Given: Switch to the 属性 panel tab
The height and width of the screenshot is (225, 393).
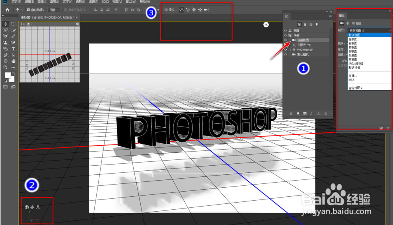Looking at the screenshot, I should click(342, 16).
